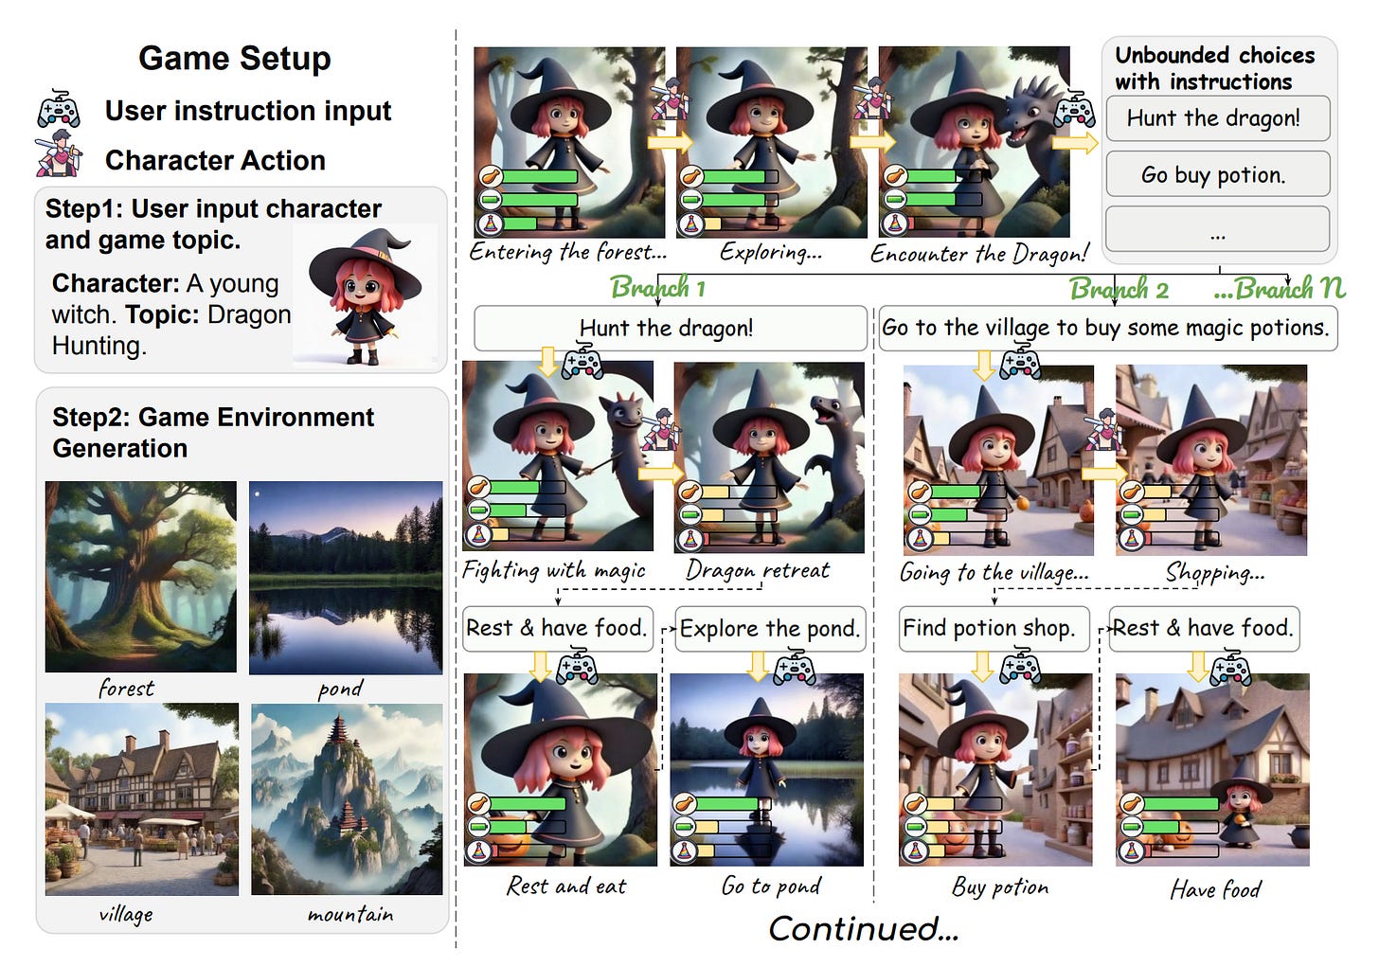This screenshot has width=1379, height=967.
Task: Open the forest environment thumbnail
Action: 141,577
